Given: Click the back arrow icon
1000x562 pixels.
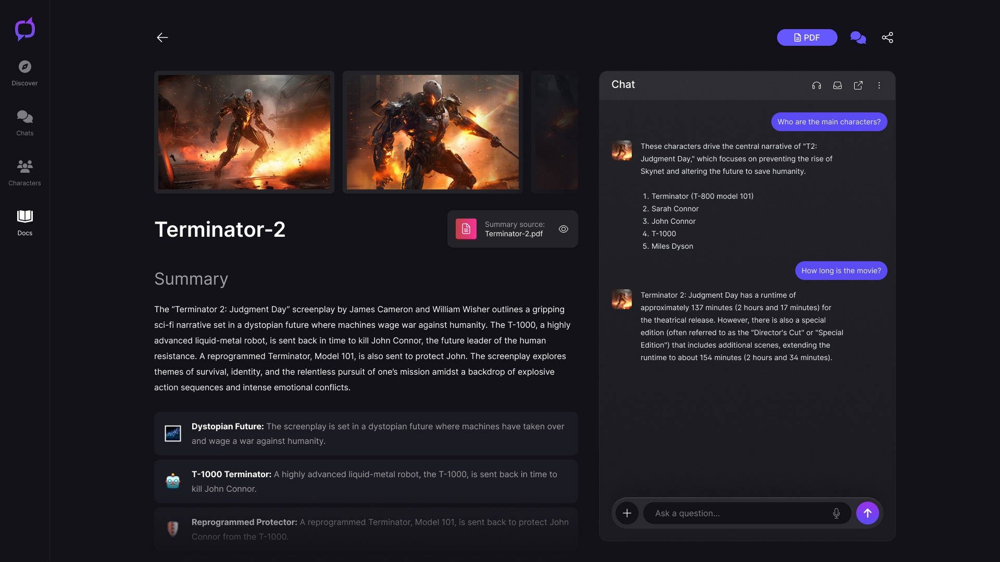Looking at the screenshot, I should click(x=162, y=37).
